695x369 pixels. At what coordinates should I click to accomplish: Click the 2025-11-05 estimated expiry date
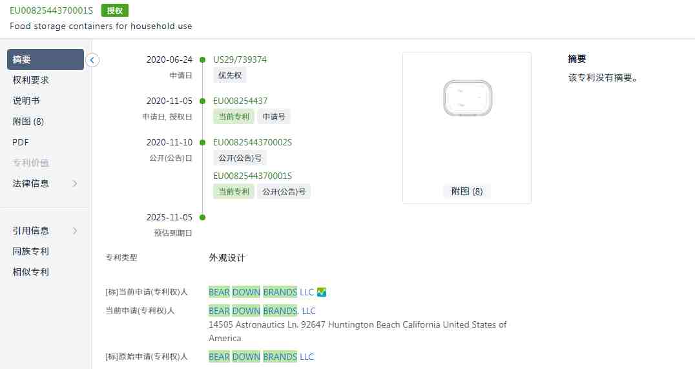tap(169, 217)
